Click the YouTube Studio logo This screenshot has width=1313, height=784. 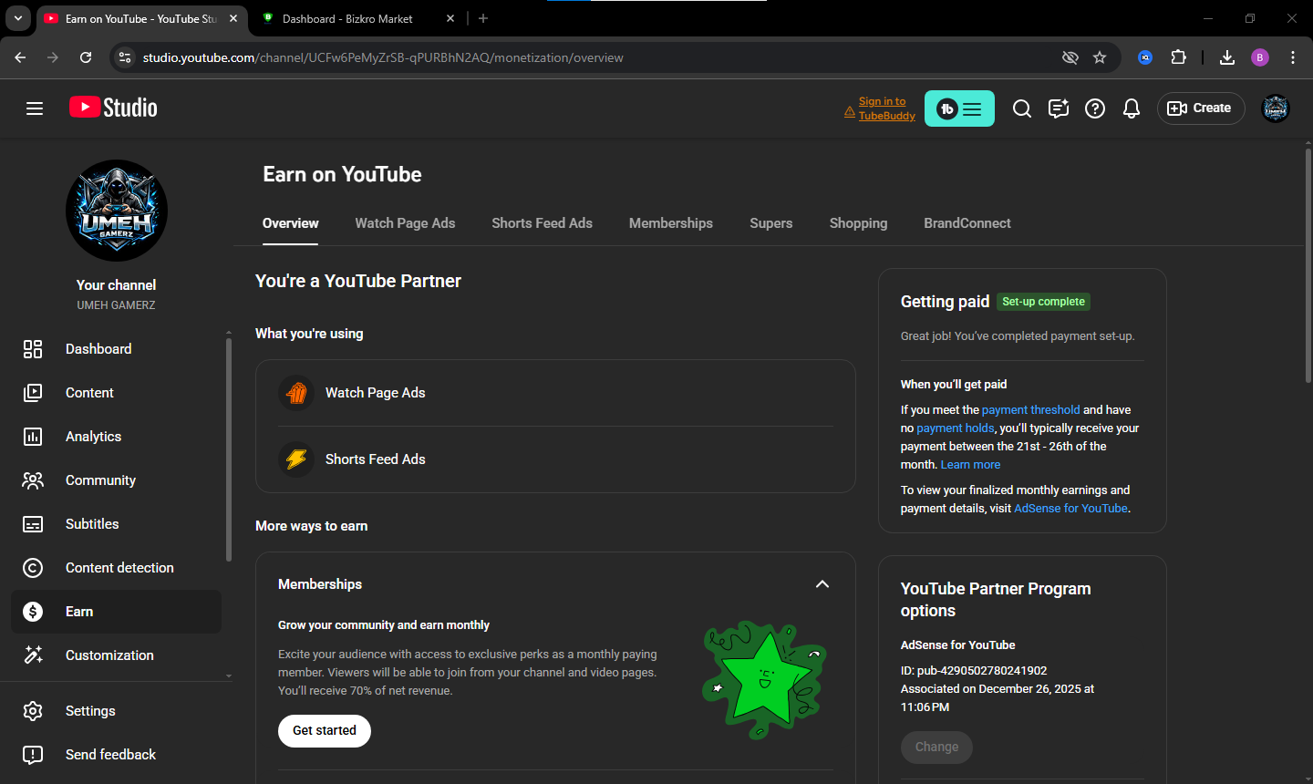(114, 108)
